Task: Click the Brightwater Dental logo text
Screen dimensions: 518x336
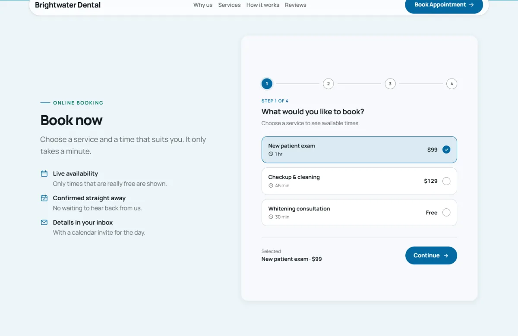Action: click(x=68, y=5)
